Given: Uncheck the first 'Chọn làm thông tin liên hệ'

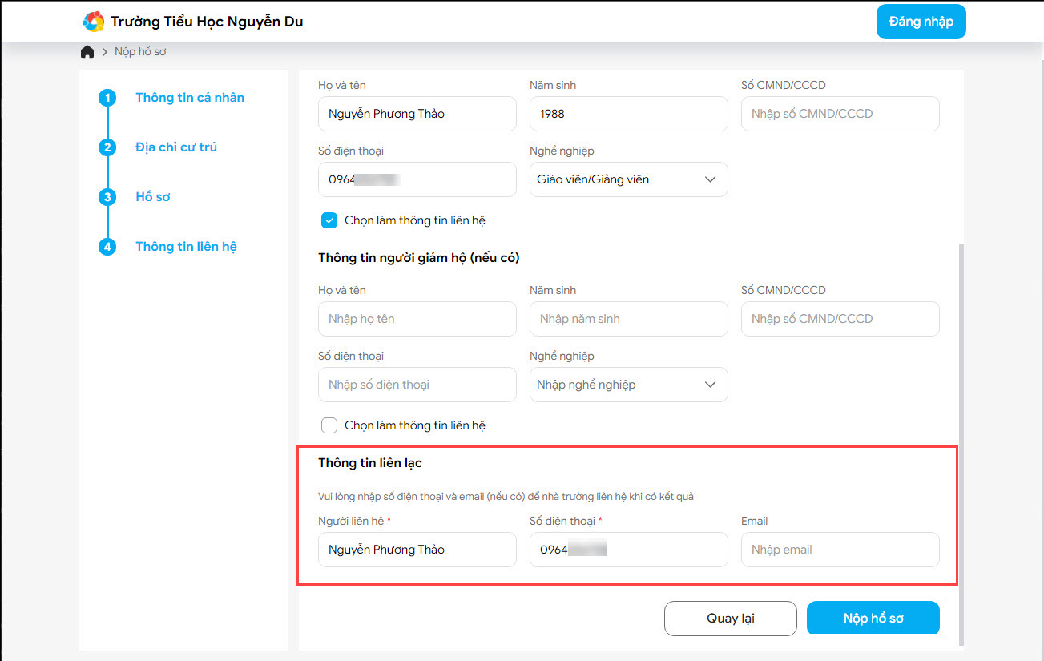Looking at the screenshot, I should [x=329, y=220].
